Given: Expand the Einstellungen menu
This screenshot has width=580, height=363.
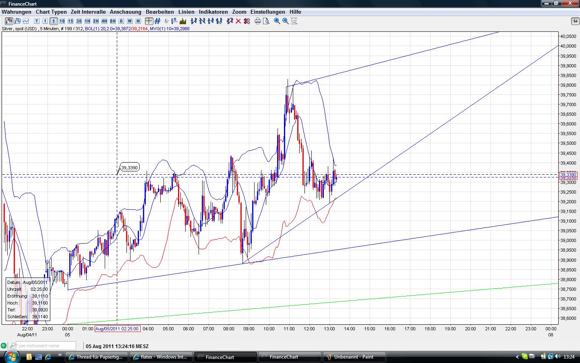Looking at the screenshot, I should [x=268, y=12].
